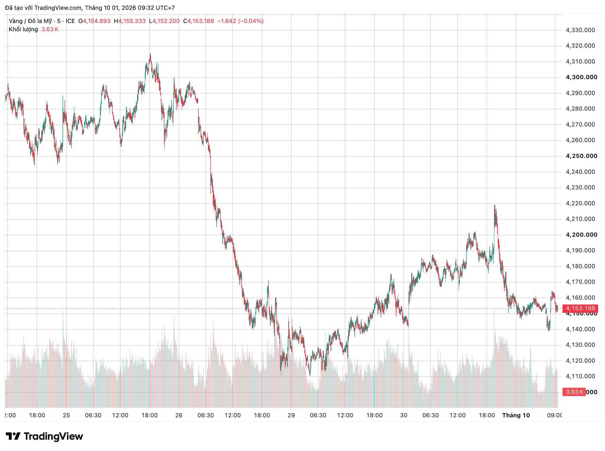Click the '30' date label on time axis
This screenshot has height=451, width=605.
pyautogui.click(x=404, y=415)
